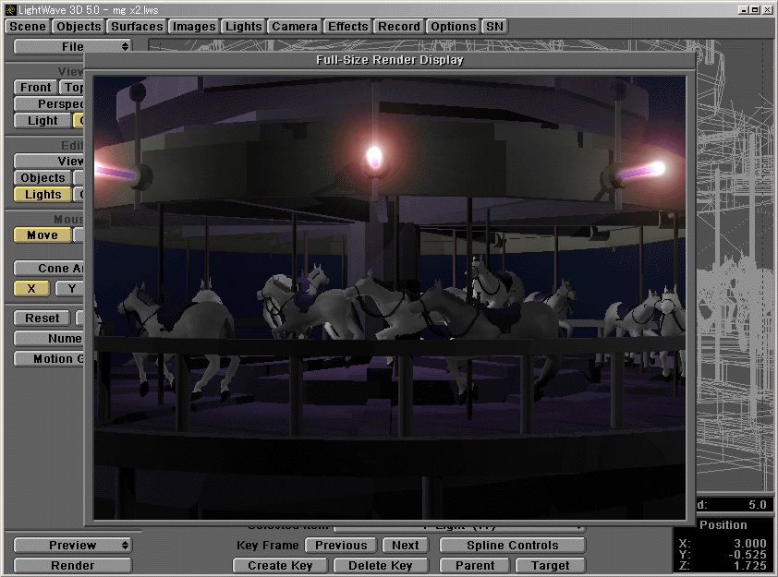The height and width of the screenshot is (577, 778).
Task: Open the Options menu
Action: (453, 26)
